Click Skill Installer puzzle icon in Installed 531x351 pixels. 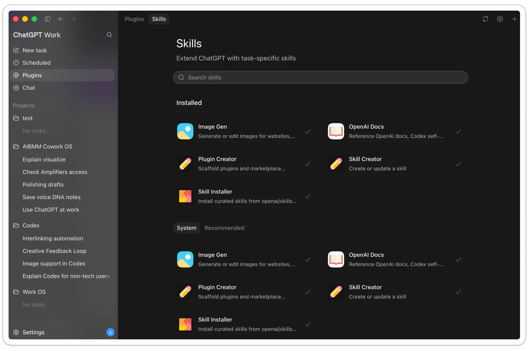coord(185,196)
